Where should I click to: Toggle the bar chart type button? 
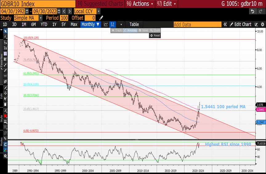click(x=113, y=24)
